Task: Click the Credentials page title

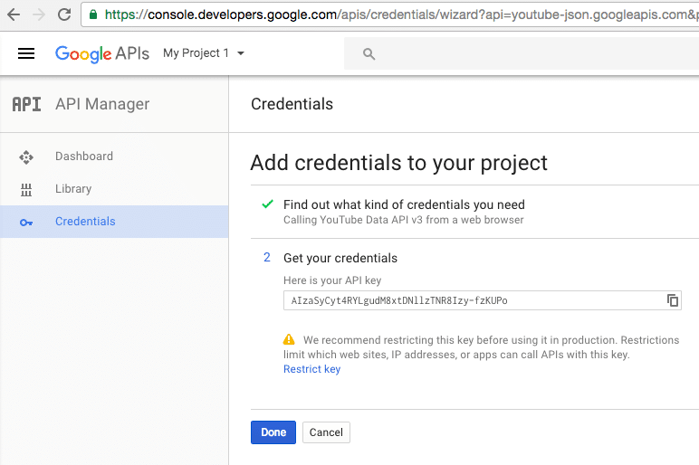Action: click(292, 104)
